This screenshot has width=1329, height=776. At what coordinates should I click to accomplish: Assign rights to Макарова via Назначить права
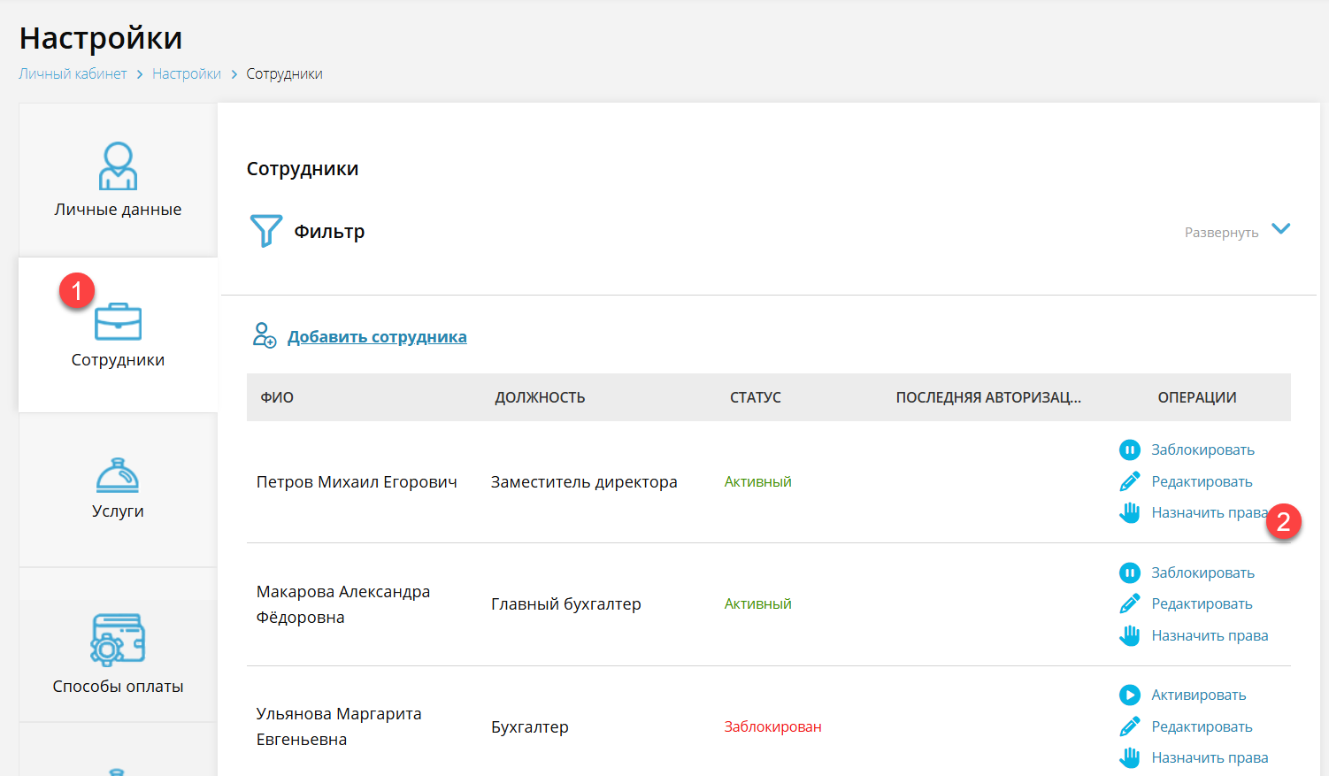1210,635
